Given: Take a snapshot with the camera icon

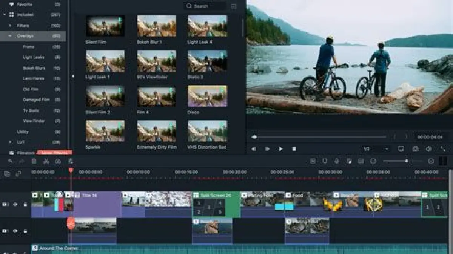Looking at the screenshot, I should pos(415,149).
